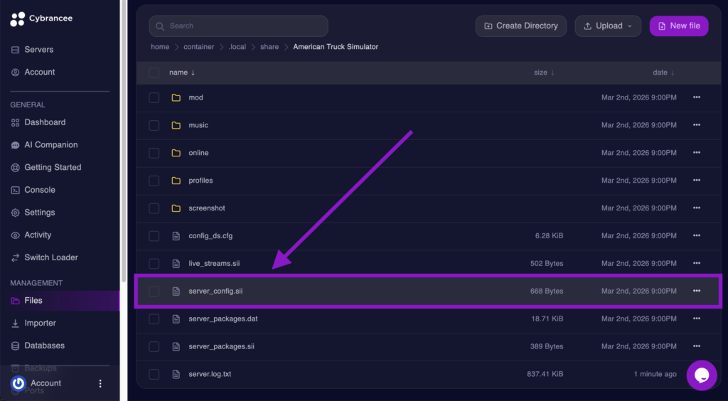Expand the Upload dropdown
The image size is (728, 401).
608,26
